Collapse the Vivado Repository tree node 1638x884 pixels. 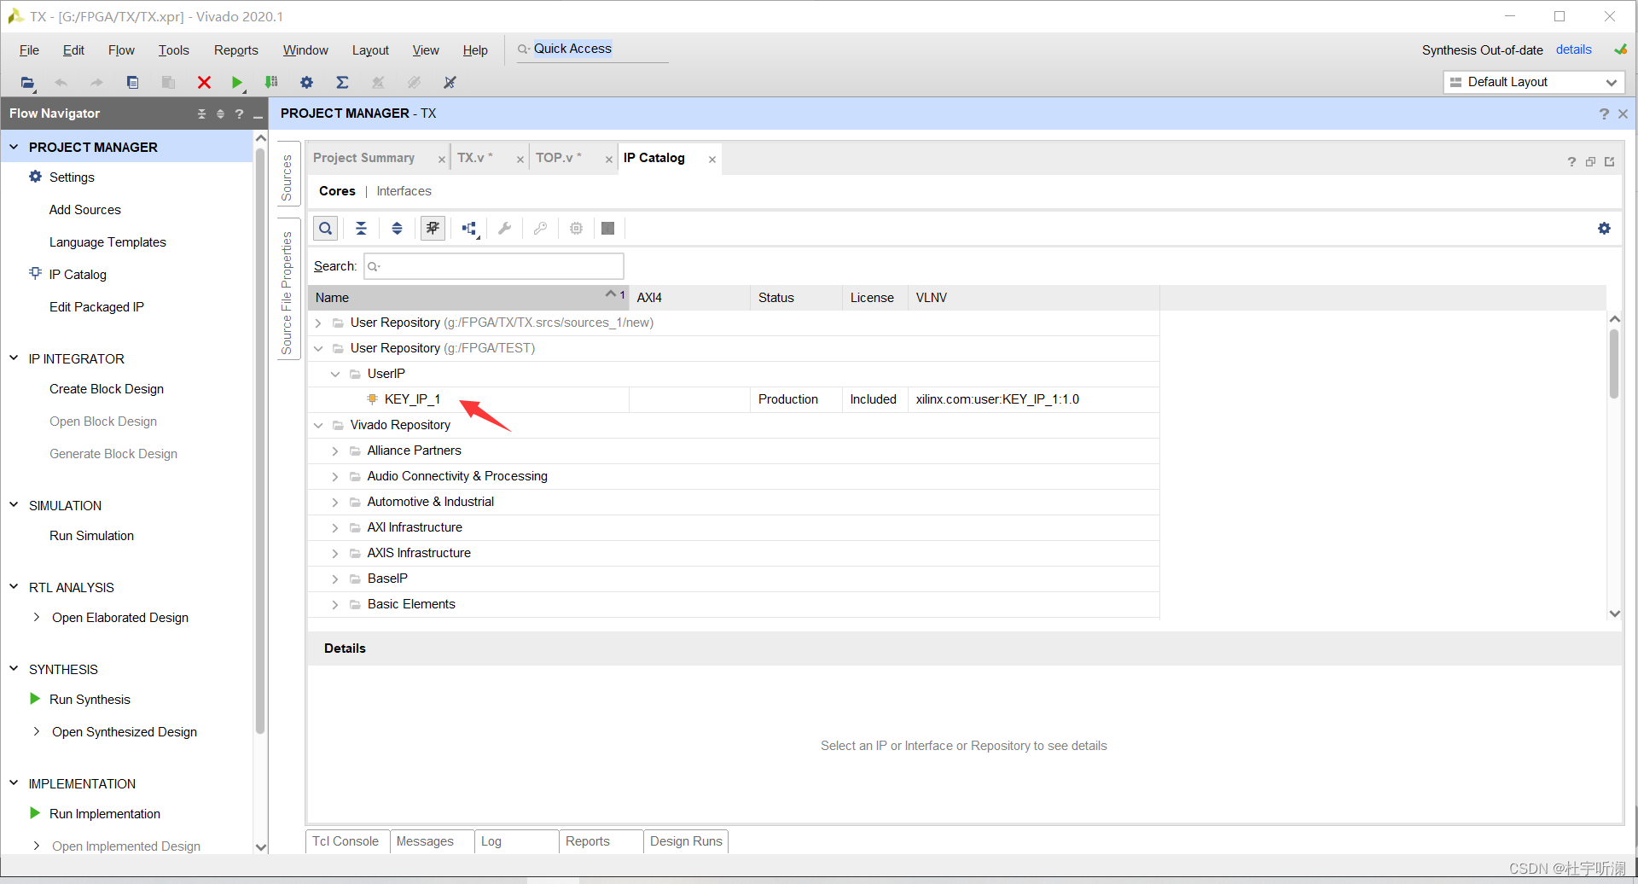click(x=318, y=425)
